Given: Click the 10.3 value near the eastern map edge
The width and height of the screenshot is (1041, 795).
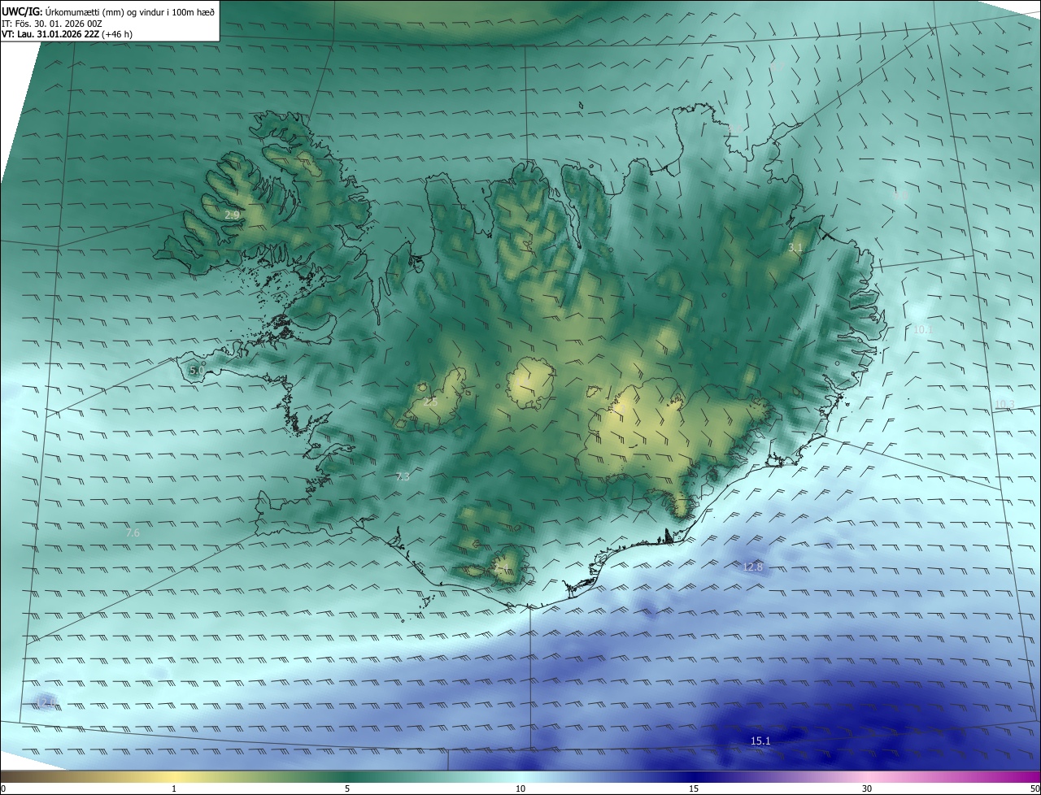Looking at the screenshot, I should click(1004, 404).
